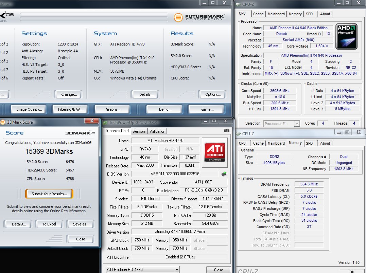The image size is (366, 273).
Task: Click the Close button in GPU-Z
Action: click(x=219, y=270)
